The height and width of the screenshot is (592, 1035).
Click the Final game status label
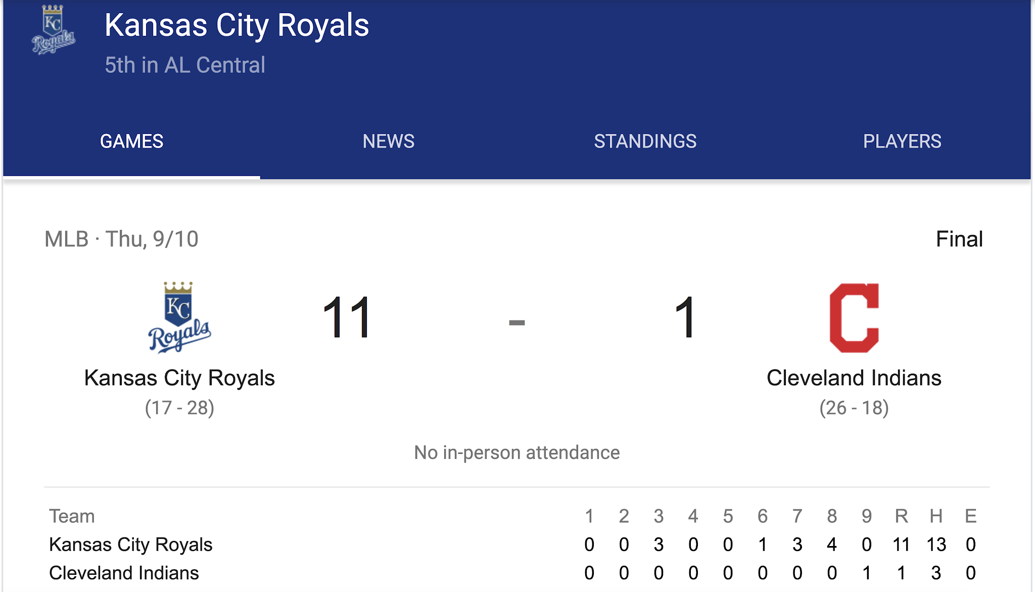(959, 239)
